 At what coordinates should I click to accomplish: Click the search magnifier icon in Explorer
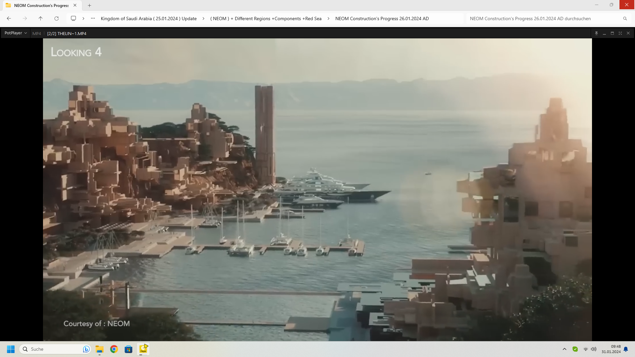coord(625,19)
